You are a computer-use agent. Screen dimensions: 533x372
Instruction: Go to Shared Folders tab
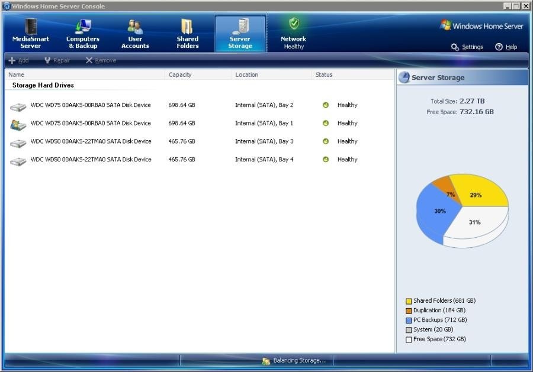point(188,34)
